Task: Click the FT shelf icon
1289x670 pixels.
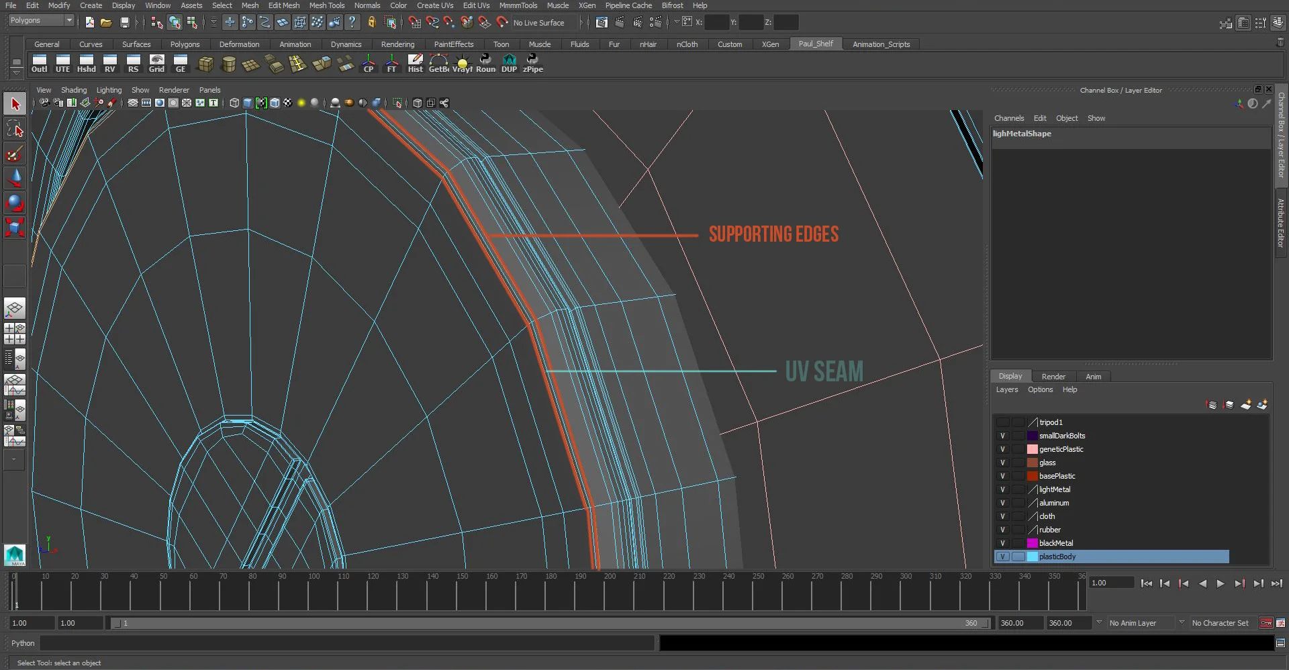Action: click(x=392, y=64)
